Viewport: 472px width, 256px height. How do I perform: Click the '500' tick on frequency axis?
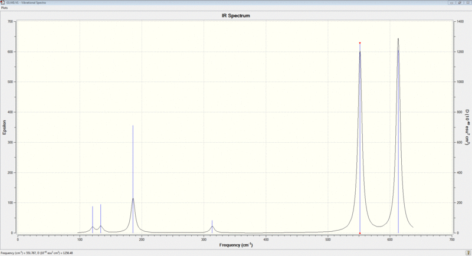tap(328, 239)
